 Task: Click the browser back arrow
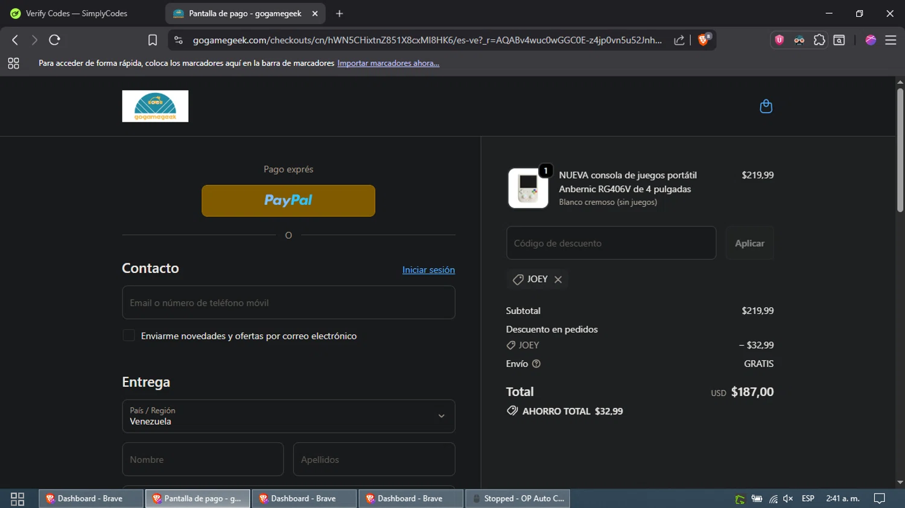point(15,40)
